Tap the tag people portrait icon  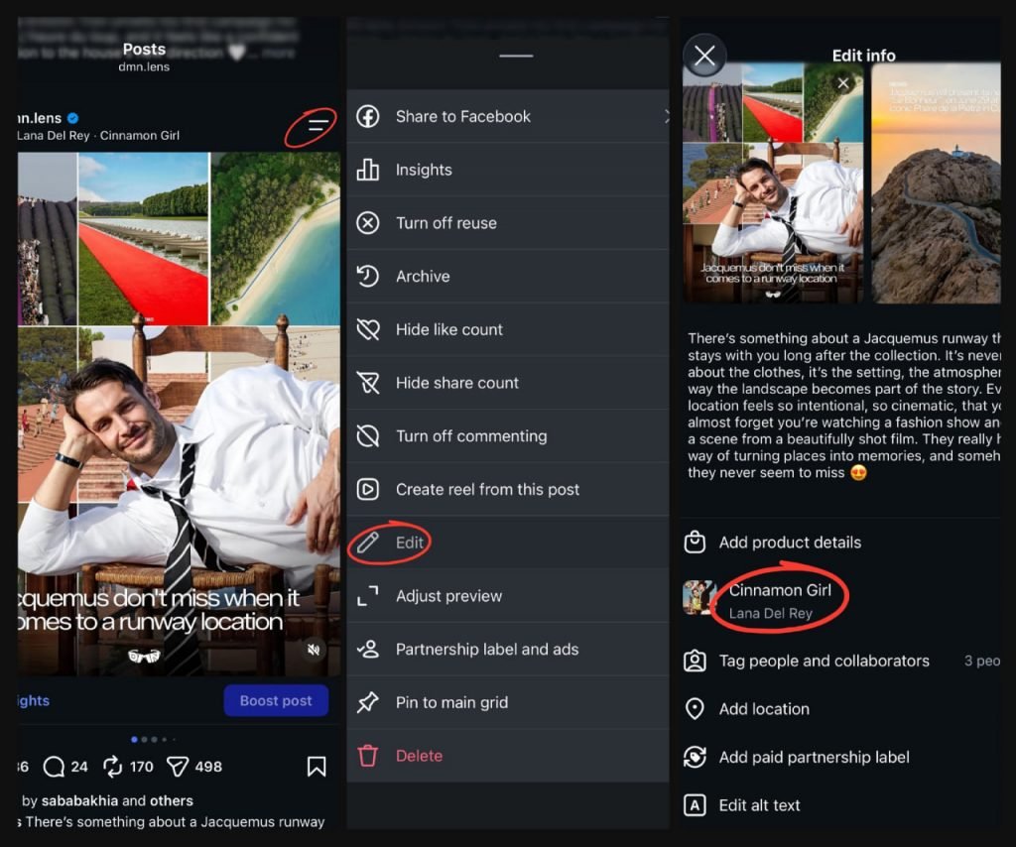tap(695, 662)
